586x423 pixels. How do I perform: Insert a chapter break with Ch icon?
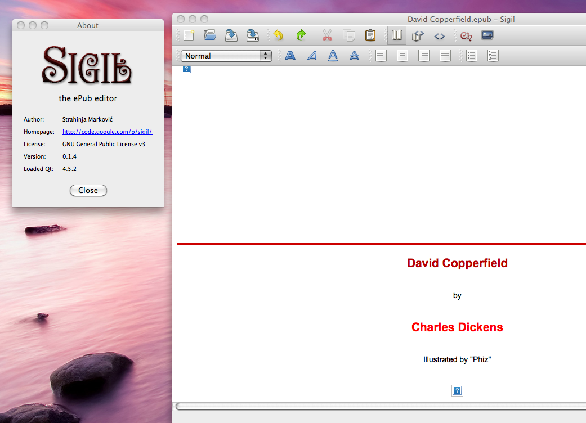point(466,36)
